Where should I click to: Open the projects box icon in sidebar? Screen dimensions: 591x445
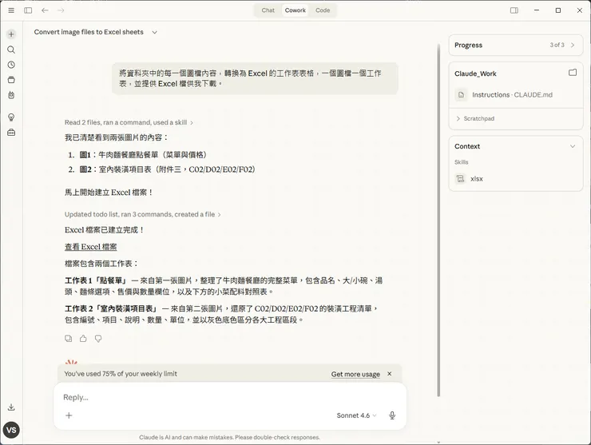(x=11, y=80)
